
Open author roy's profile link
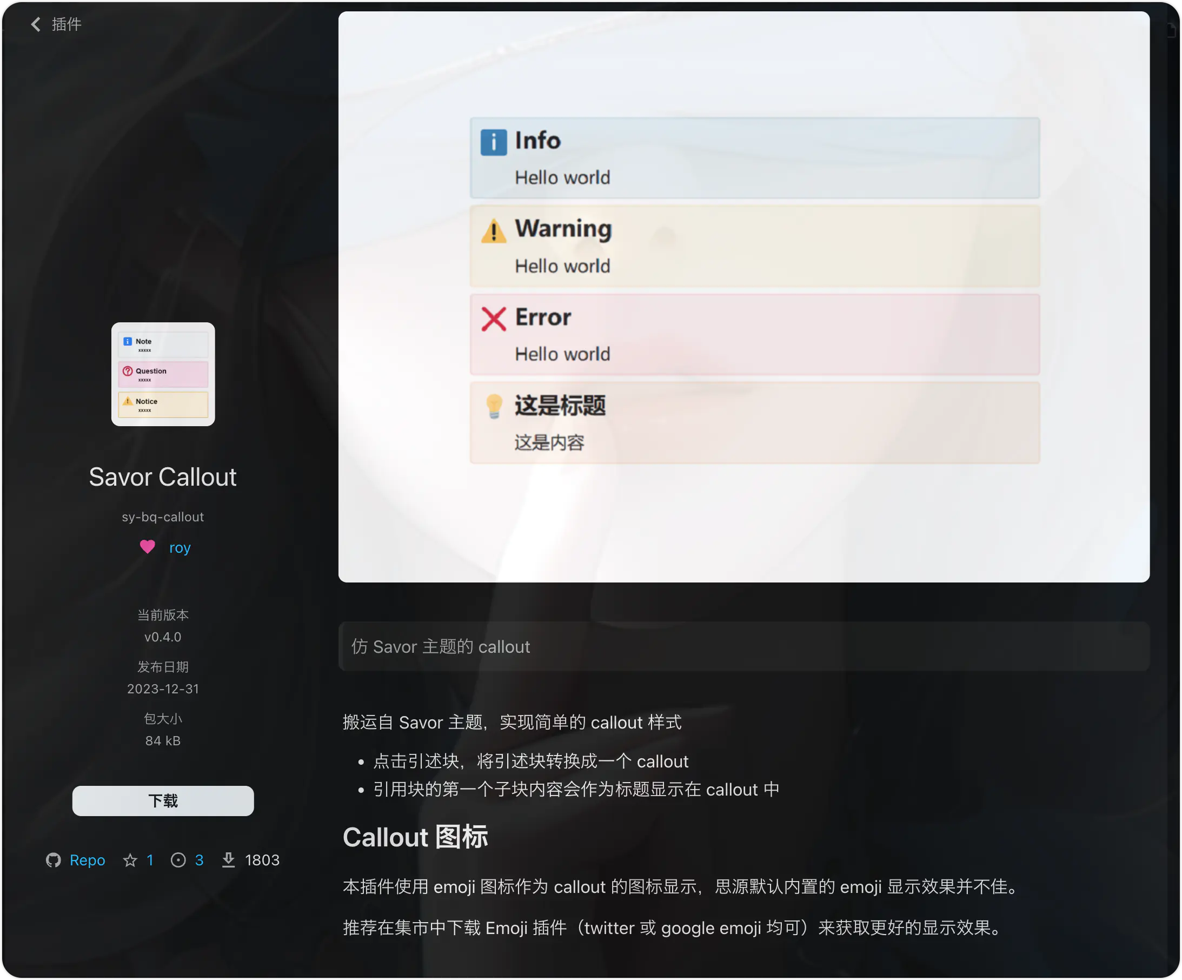tap(180, 548)
